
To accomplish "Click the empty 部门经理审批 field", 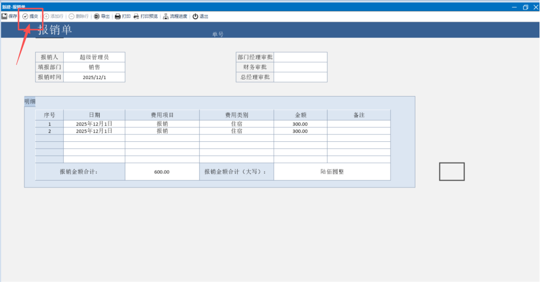I will (x=300, y=57).
